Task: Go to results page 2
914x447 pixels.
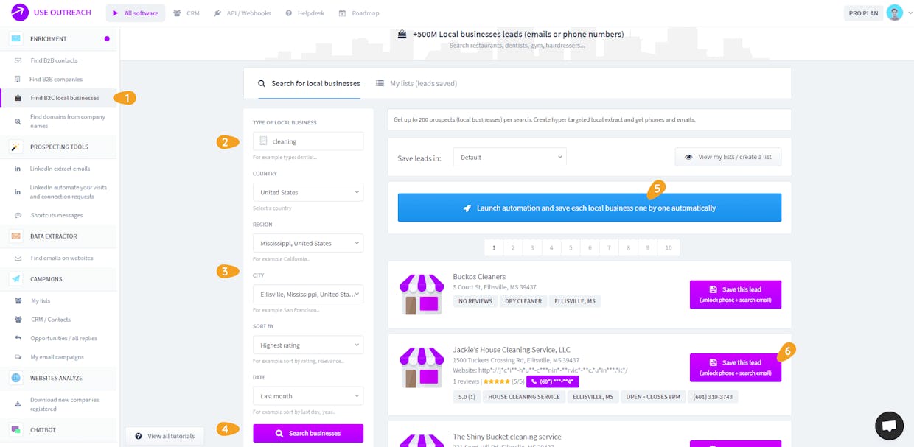Action: (x=513, y=248)
